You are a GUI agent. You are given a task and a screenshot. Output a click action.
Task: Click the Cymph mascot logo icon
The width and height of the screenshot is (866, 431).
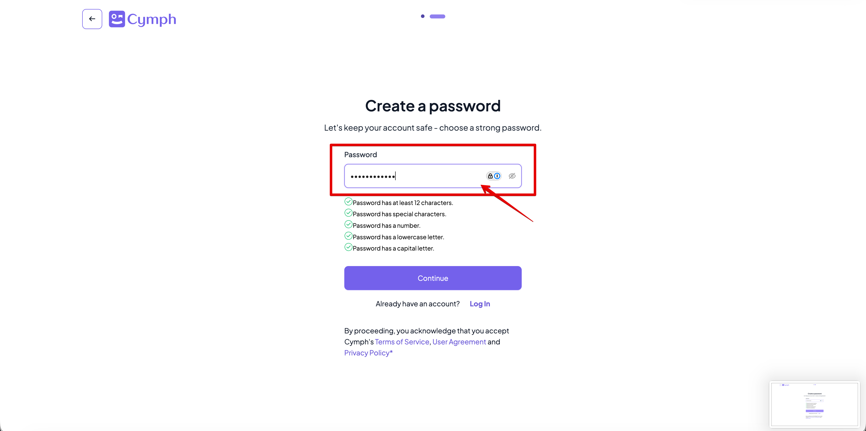pyautogui.click(x=117, y=19)
